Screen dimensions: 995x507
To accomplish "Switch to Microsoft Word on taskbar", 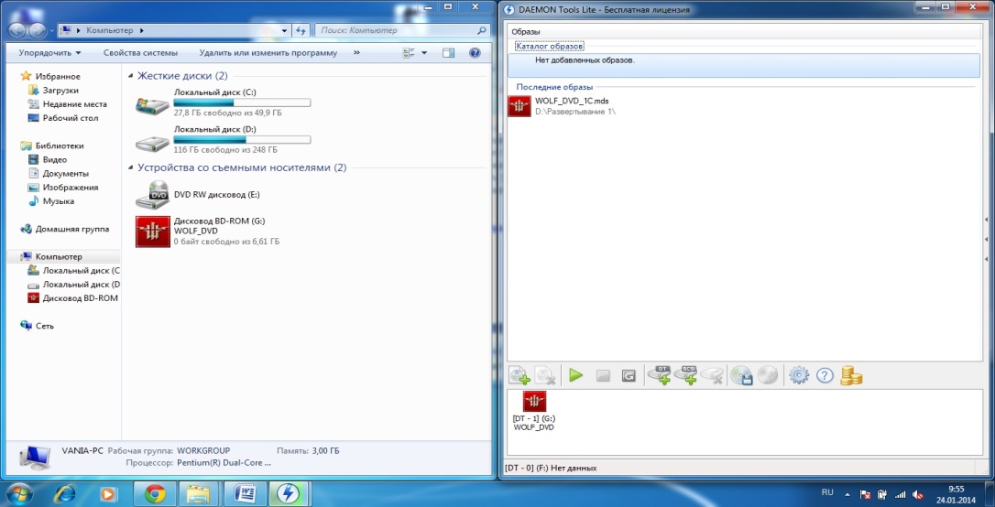I will pos(245,492).
